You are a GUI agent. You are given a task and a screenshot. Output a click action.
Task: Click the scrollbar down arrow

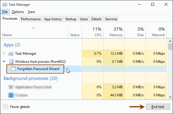tap(170, 97)
